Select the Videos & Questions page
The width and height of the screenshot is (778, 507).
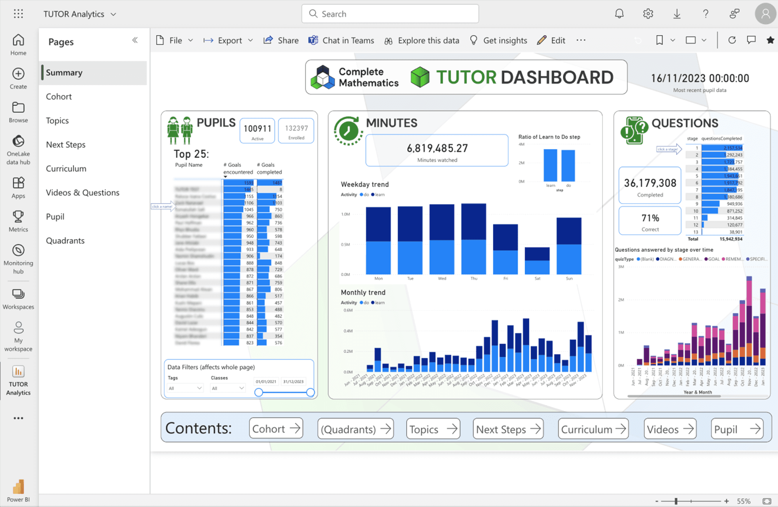(x=82, y=192)
